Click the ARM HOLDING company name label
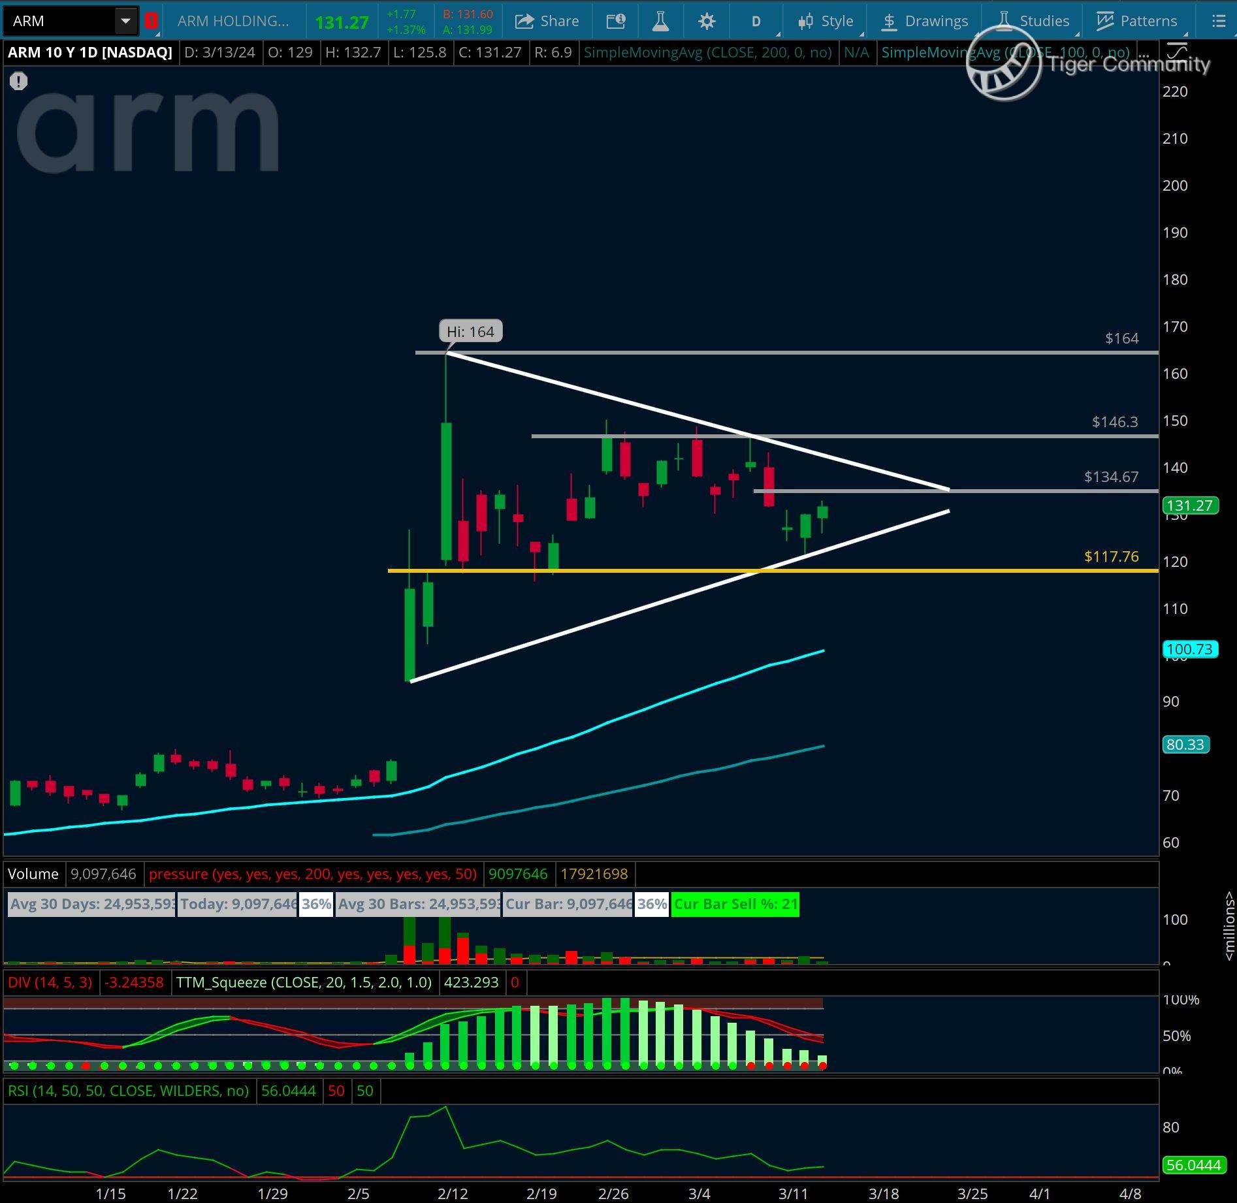The height and width of the screenshot is (1203, 1237). (233, 21)
